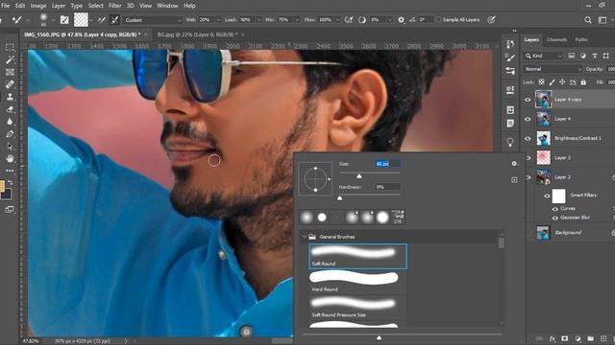Enable Sample All Layers checkbox
Viewport: 615px width, 345px height.
pos(439,19)
